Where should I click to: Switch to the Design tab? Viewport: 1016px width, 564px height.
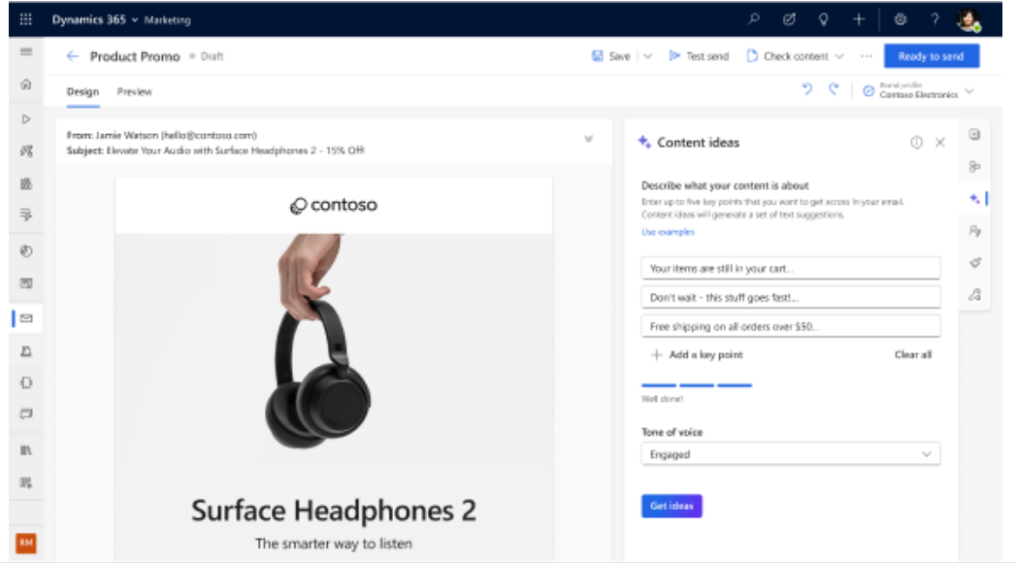coord(82,91)
